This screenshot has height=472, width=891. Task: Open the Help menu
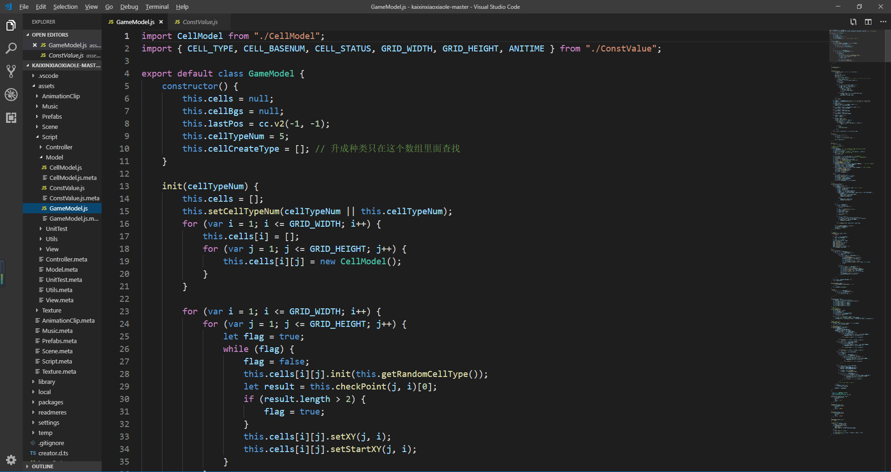click(x=182, y=6)
